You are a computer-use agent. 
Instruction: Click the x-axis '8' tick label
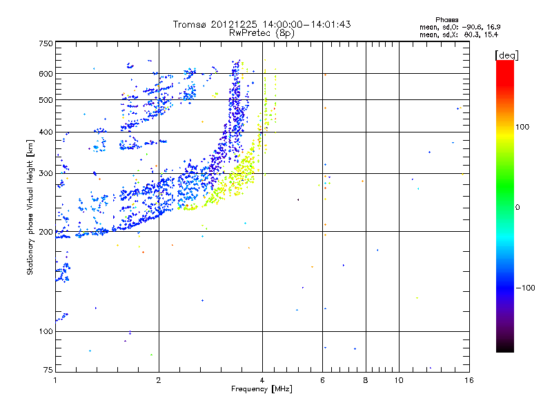366,380
